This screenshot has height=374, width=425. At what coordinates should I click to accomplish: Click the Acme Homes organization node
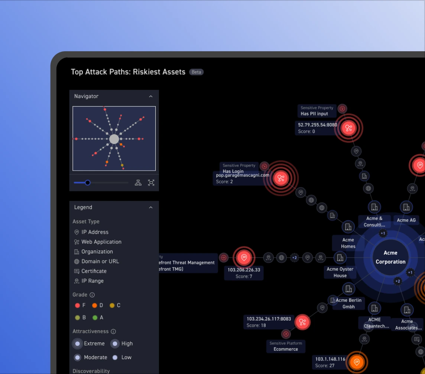348,226
